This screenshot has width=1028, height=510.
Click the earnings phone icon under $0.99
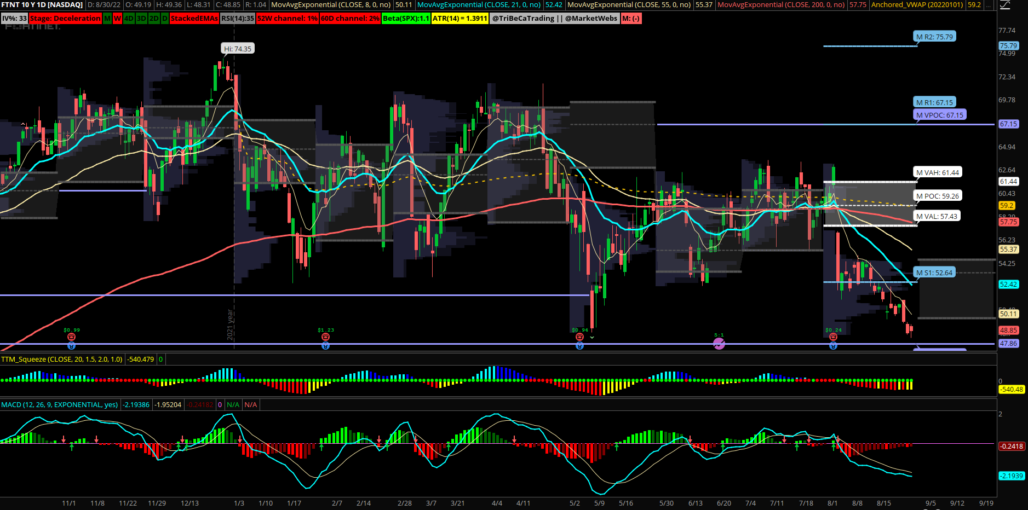[x=71, y=337]
